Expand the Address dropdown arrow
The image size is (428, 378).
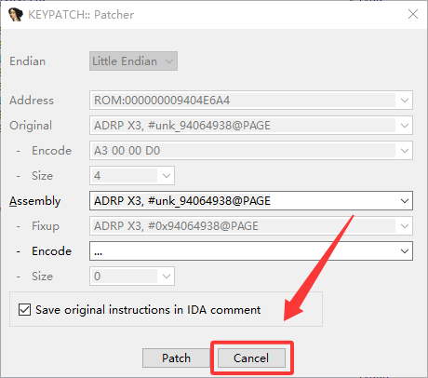(x=405, y=101)
